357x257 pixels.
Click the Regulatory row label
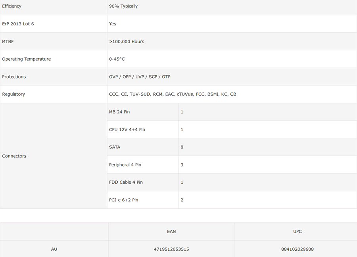13,94
